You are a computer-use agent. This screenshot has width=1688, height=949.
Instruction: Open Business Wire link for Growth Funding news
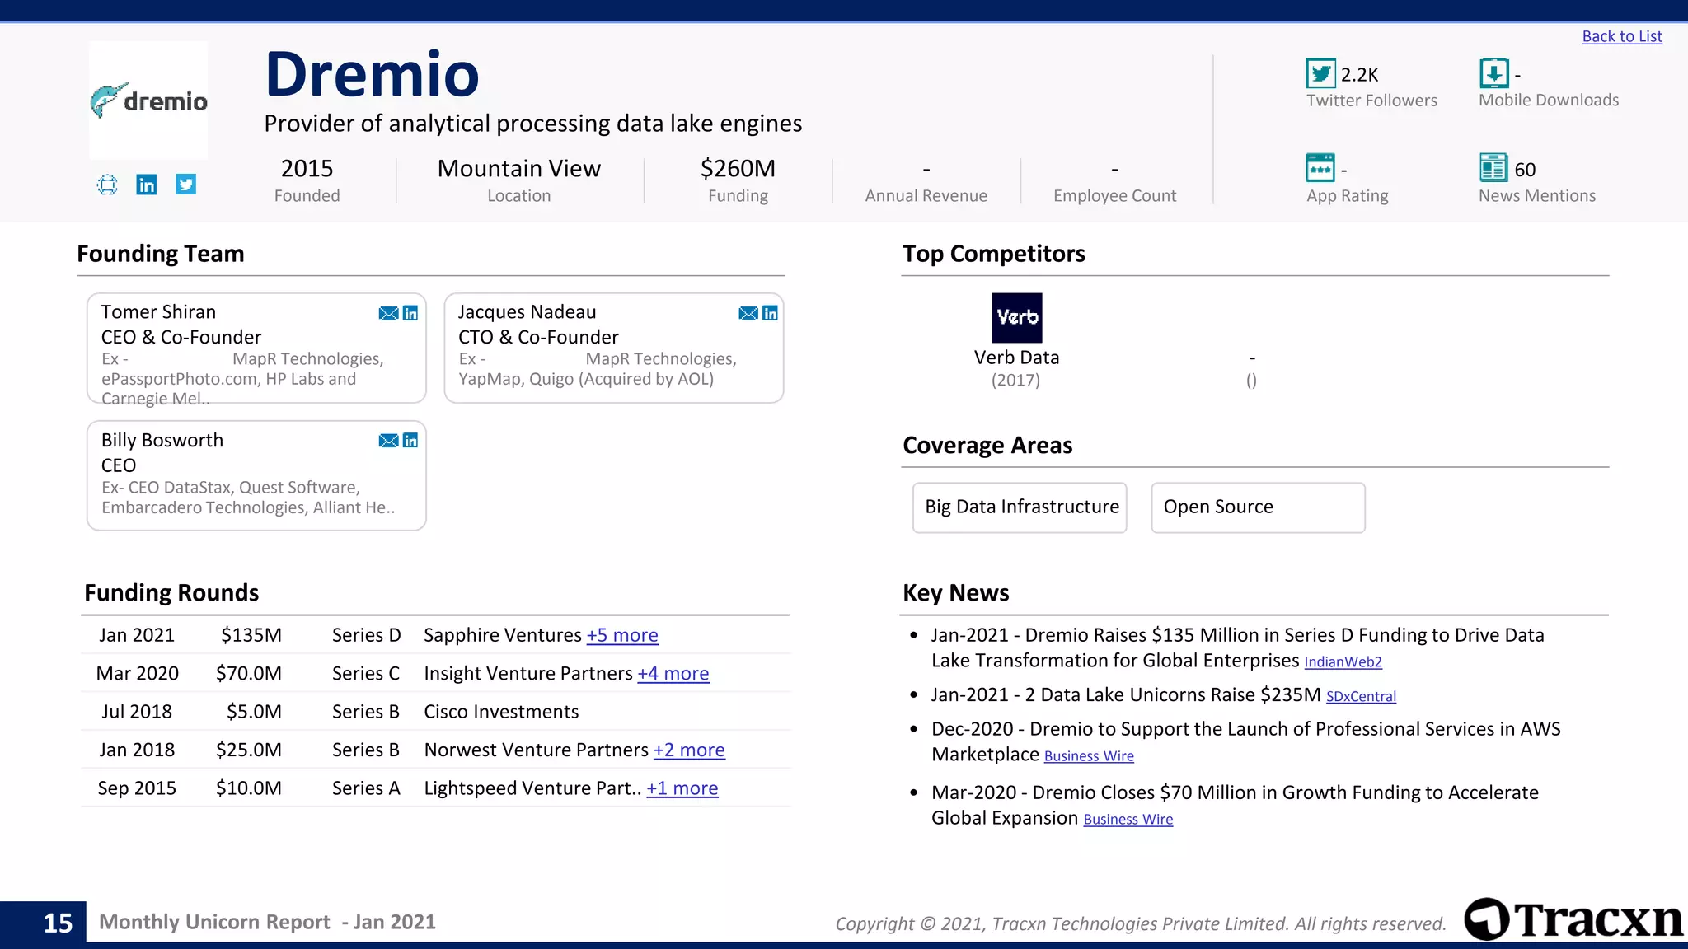[1128, 820]
